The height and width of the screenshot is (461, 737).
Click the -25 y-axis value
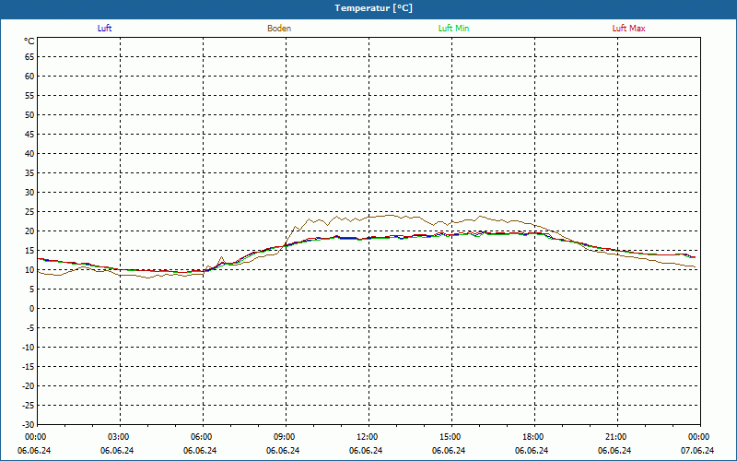tap(29, 405)
